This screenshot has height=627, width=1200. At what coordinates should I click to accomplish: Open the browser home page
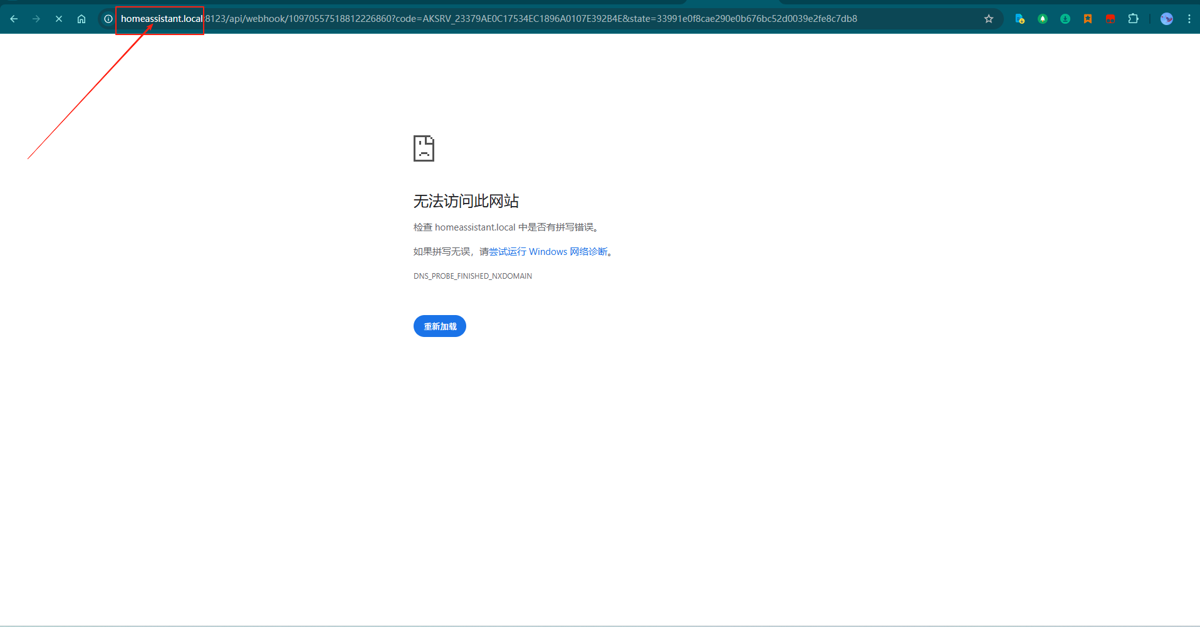[x=81, y=19]
